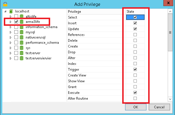This screenshot has width=175, height=115.
Task: Expand the arma3life database node
Action: point(10,22)
